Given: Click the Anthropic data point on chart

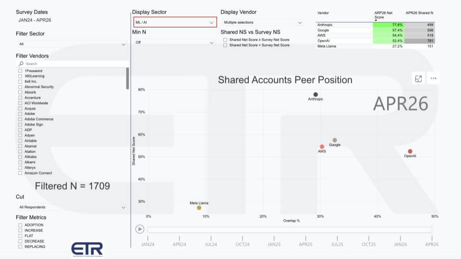Looking at the screenshot, I should point(315,94).
